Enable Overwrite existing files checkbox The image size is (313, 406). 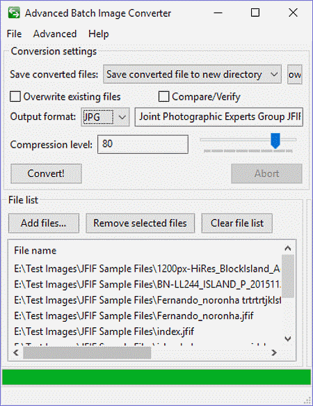[15, 97]
